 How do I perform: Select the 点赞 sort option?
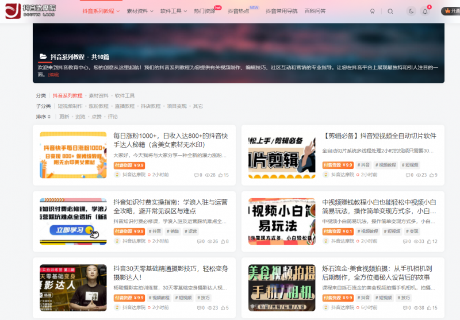pos(97,117)
